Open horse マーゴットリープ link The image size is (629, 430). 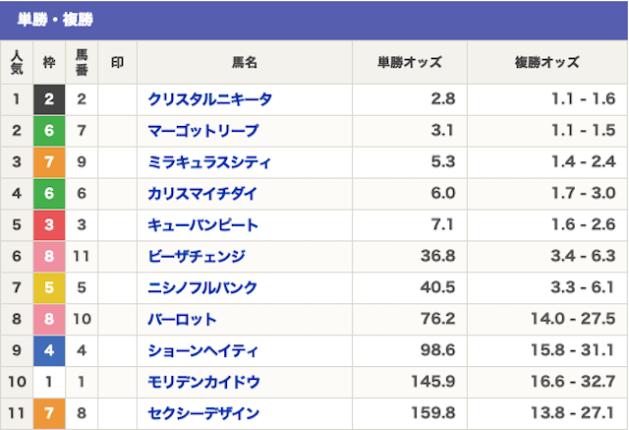pos(203,131)
